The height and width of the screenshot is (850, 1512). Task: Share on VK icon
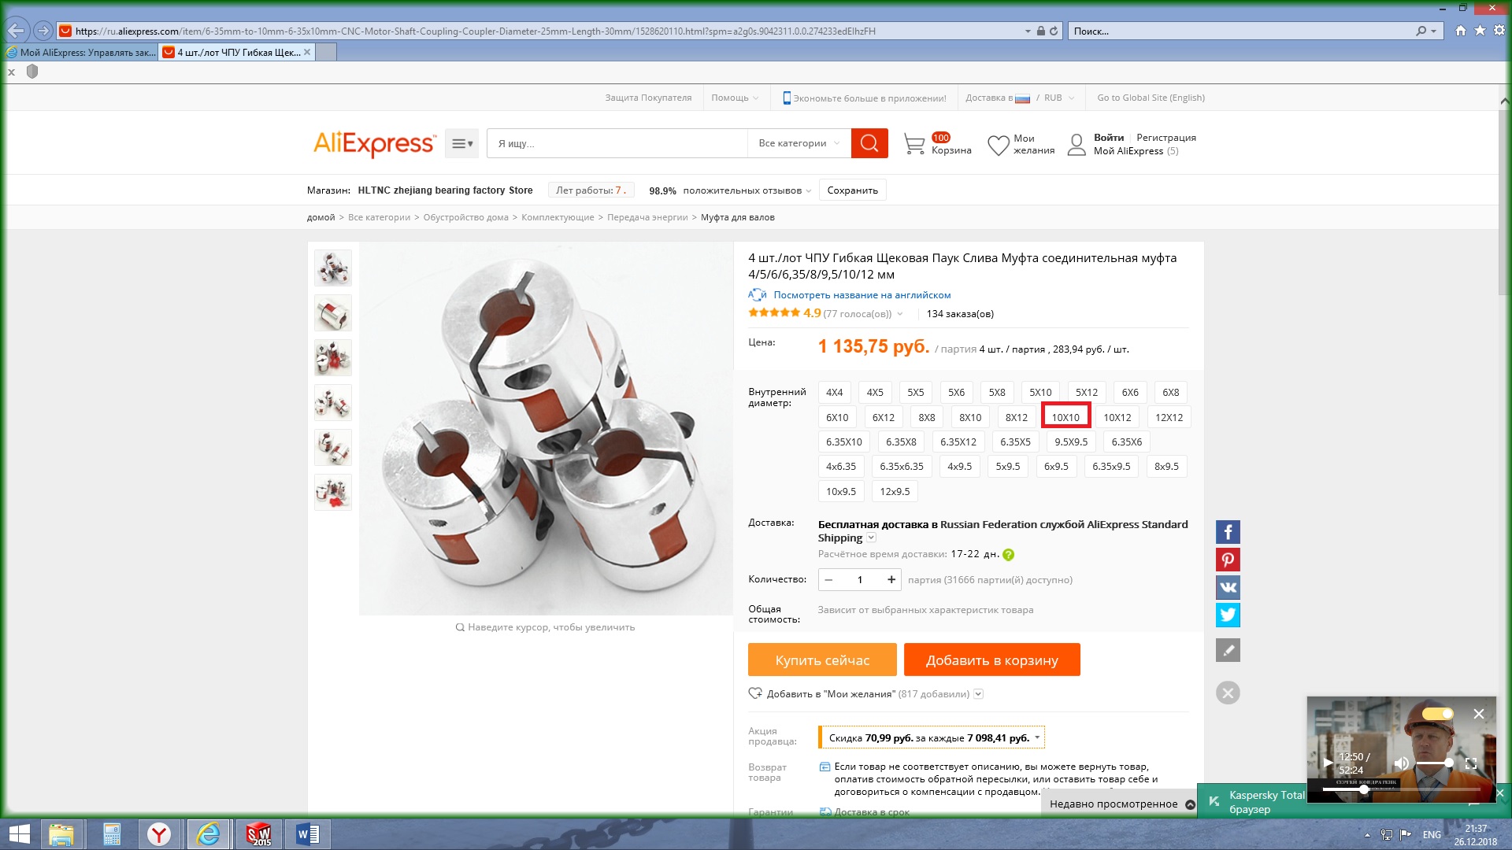1227,587
